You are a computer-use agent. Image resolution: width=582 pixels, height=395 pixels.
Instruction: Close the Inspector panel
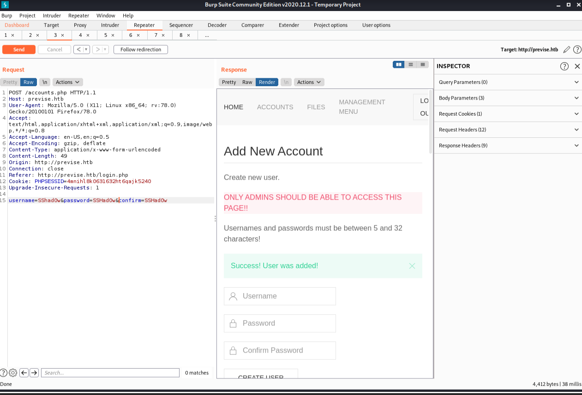(577, 66)
